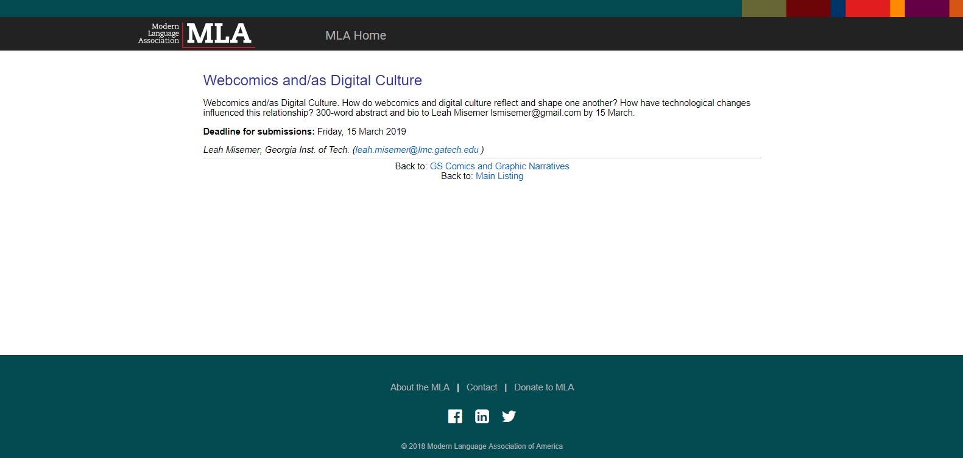This screenshot has width=963, height=458.
Task: Go to MLA Home in header
Action: (356, 35)
